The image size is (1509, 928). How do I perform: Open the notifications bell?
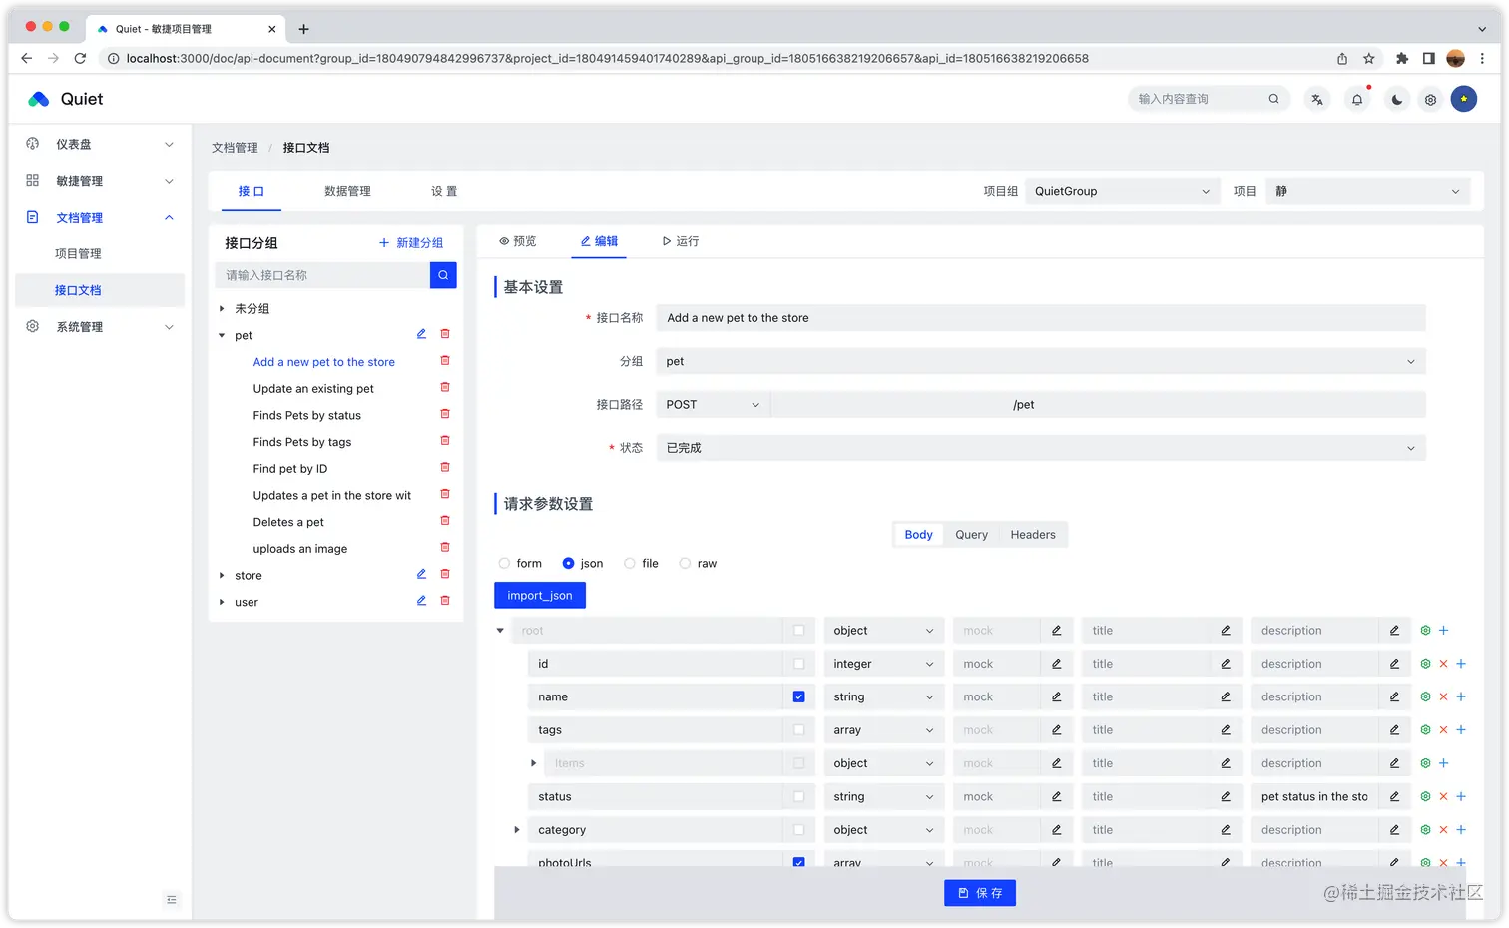[1357, 99]
